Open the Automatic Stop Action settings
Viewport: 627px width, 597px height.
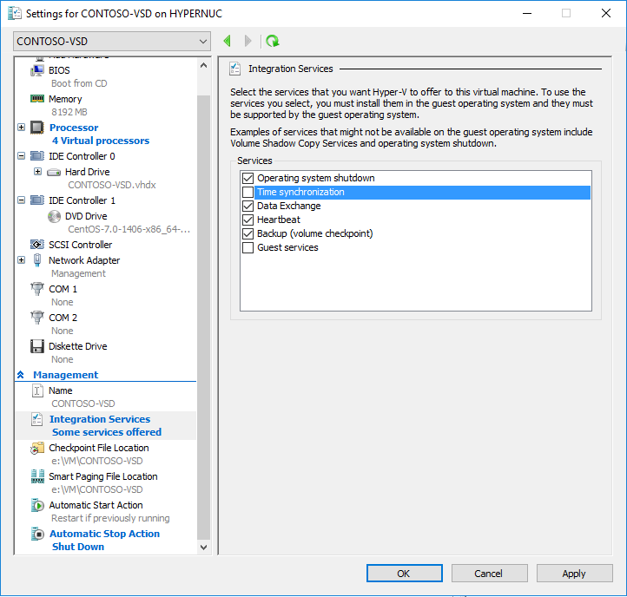pos(104,534)
